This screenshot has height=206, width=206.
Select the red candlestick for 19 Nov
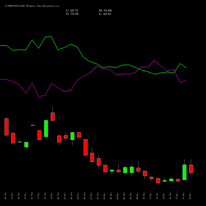tap(53, 117)
